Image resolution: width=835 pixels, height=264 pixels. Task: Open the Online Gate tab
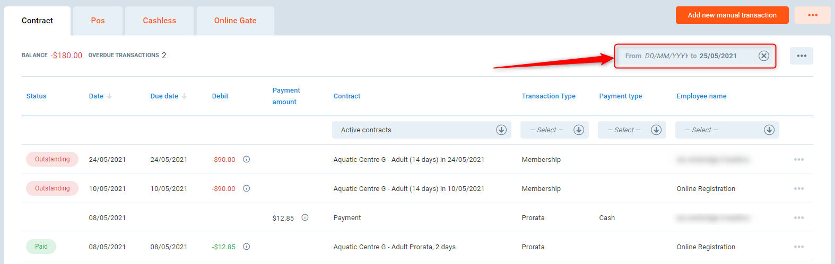click(235, 21)
